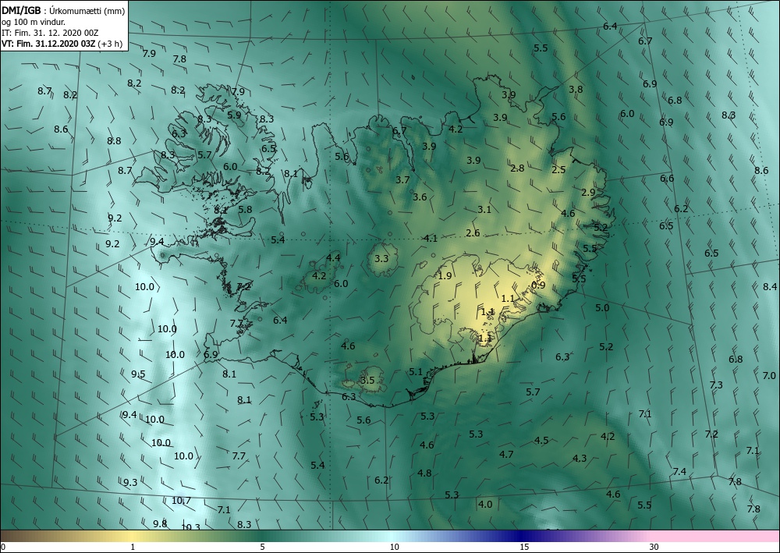
Task: Click the '15' label on color scale
Action: 524,547
